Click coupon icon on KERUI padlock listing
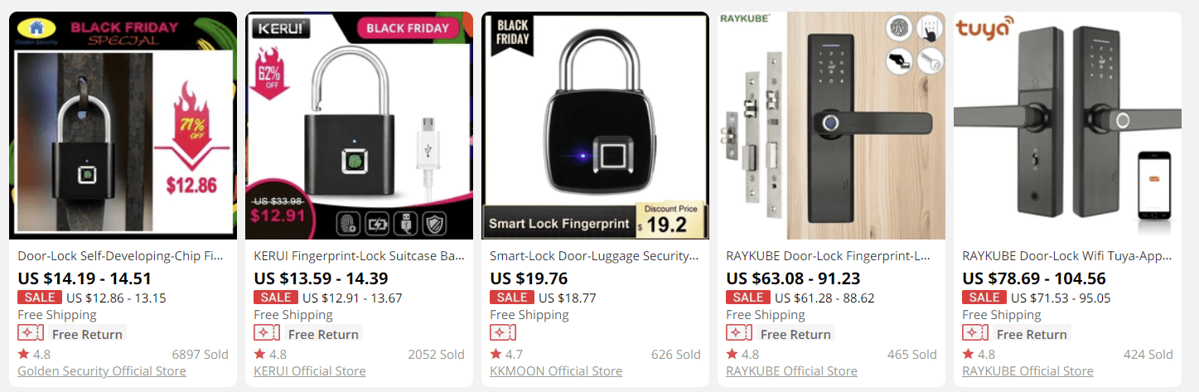 (267, 333)
